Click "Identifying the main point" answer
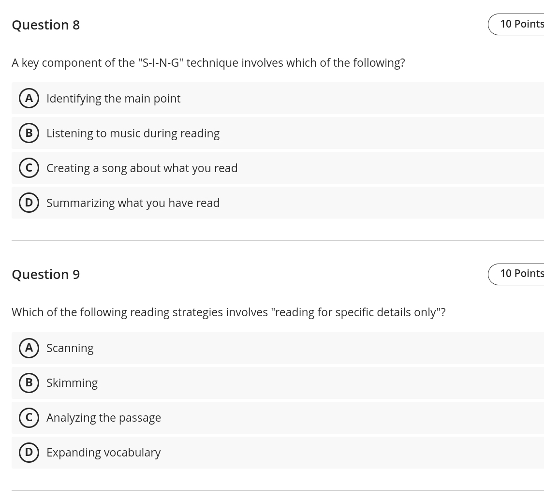544x500 pixels. point(113,98)
